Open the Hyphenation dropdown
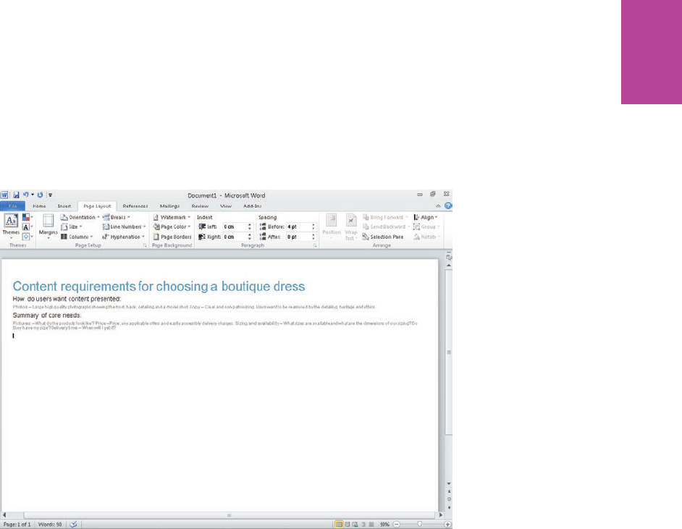 tap(123, 237)
